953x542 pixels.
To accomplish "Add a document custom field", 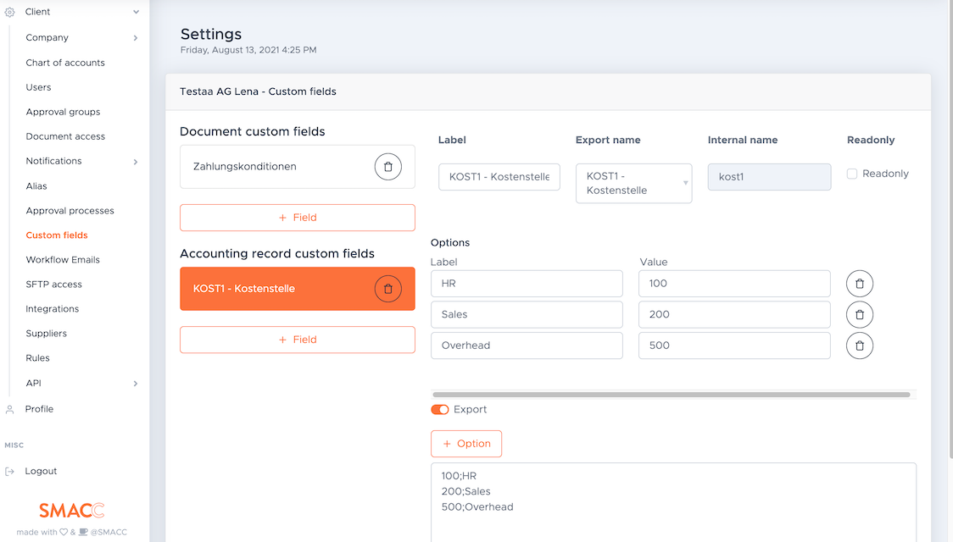I will pyautogui.click(x=298, y=218).
